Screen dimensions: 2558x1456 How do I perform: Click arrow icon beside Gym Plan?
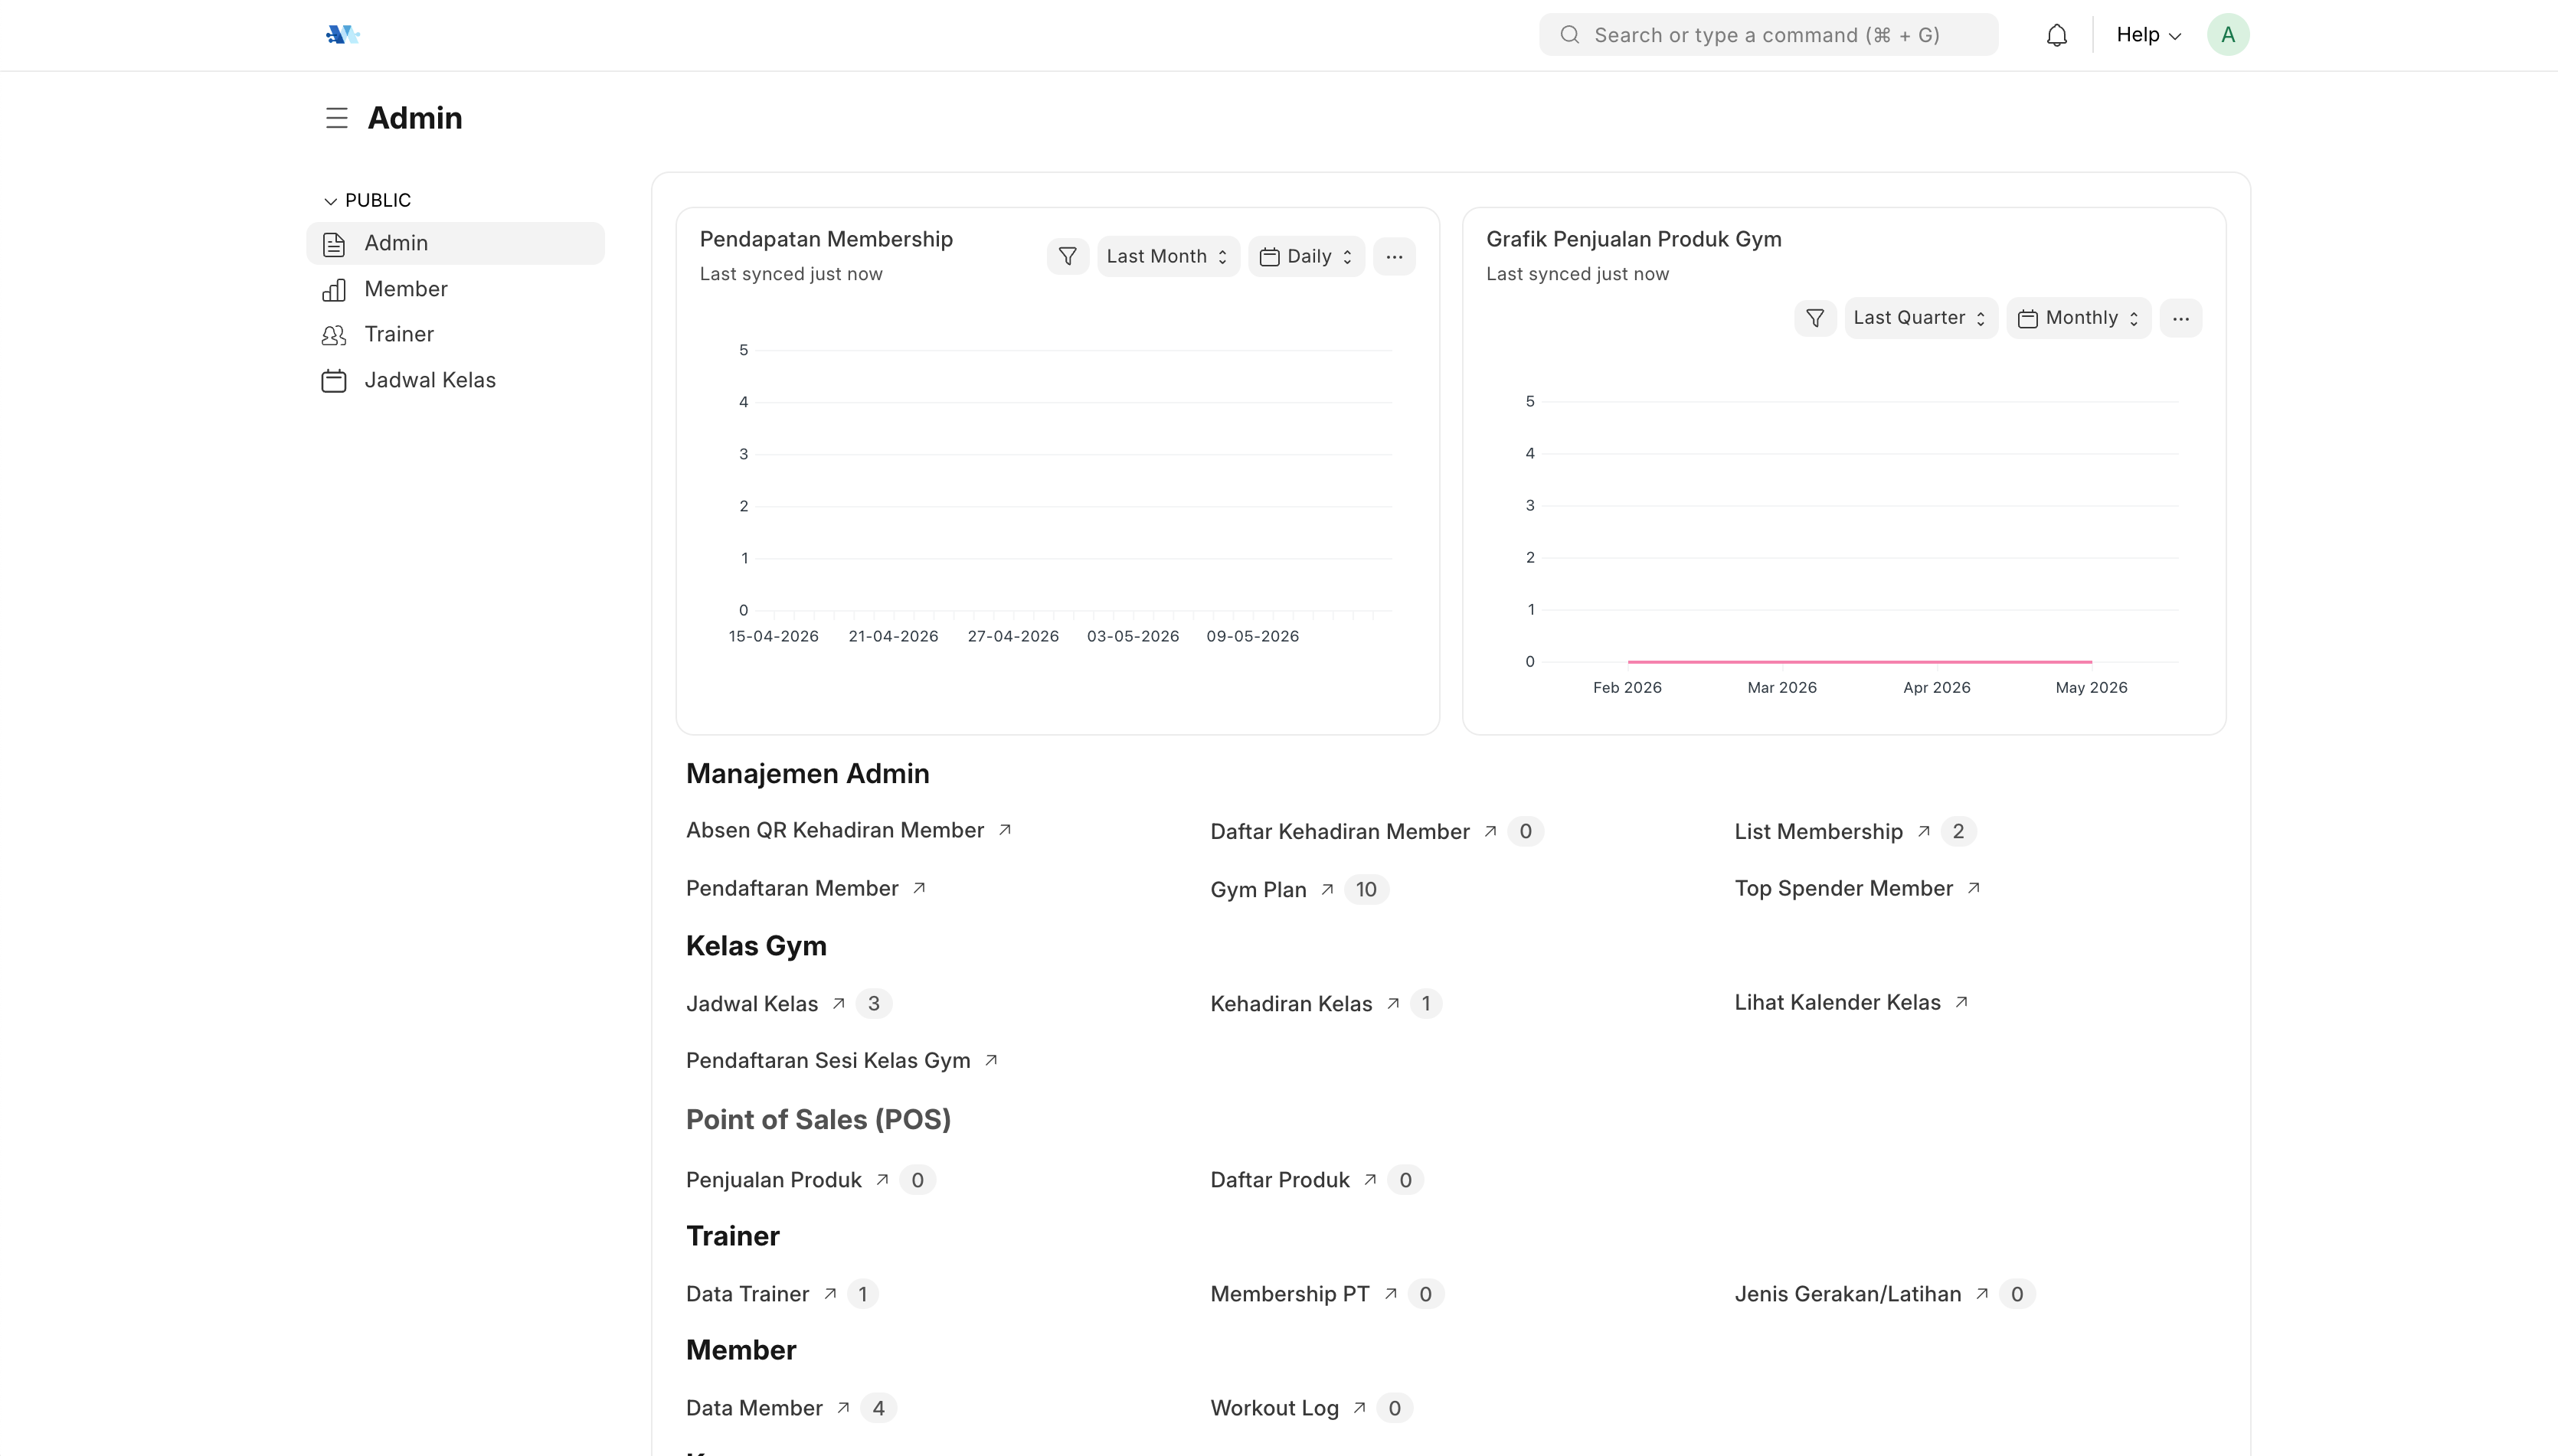pos(1326,889)
